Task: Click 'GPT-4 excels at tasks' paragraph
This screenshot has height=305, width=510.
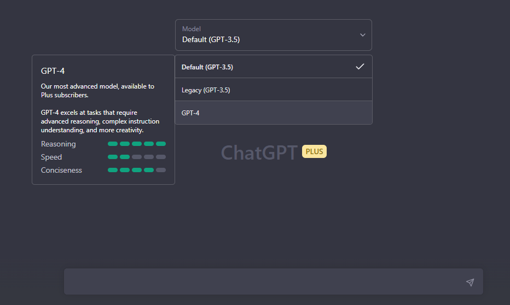Action: pyautogui.click(x=100, y=121)
